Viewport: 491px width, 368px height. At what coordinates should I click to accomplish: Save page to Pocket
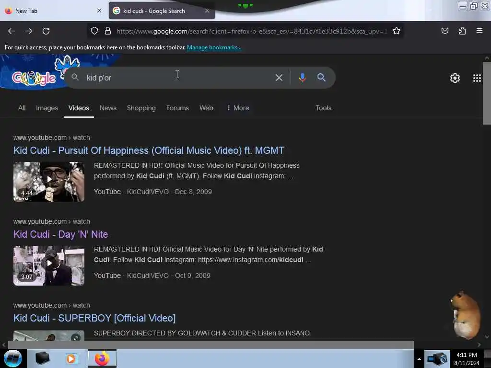click(444, 31)
